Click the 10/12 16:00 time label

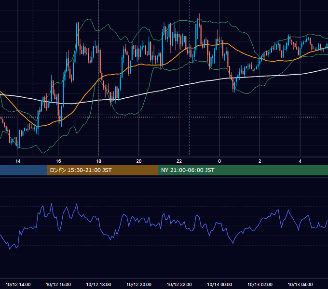tap(58, 284)
